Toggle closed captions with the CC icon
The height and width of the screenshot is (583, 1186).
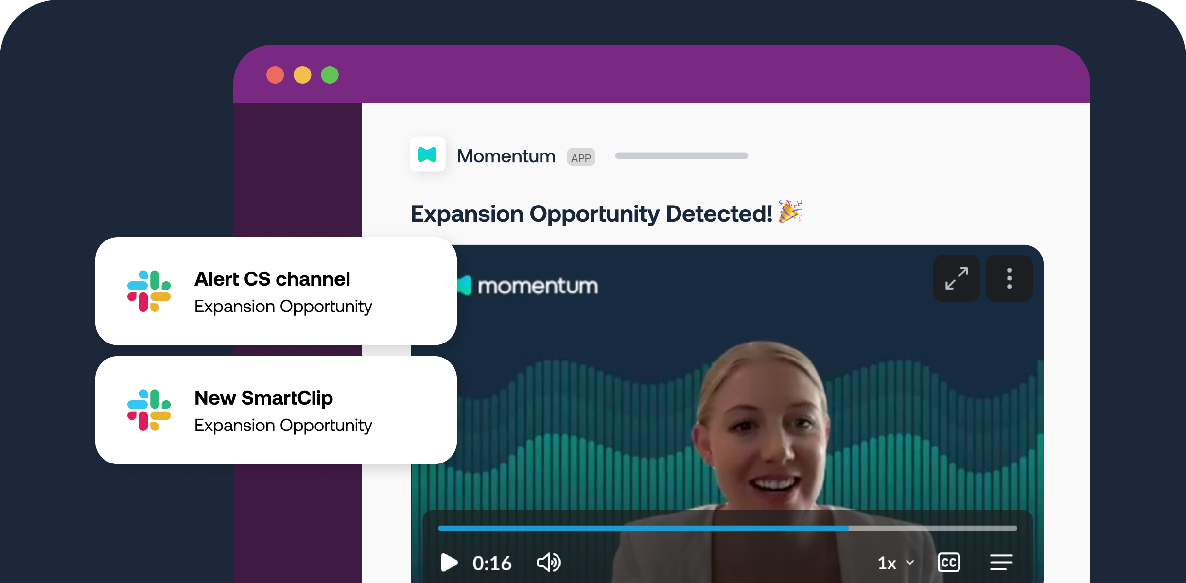point(949,563)
